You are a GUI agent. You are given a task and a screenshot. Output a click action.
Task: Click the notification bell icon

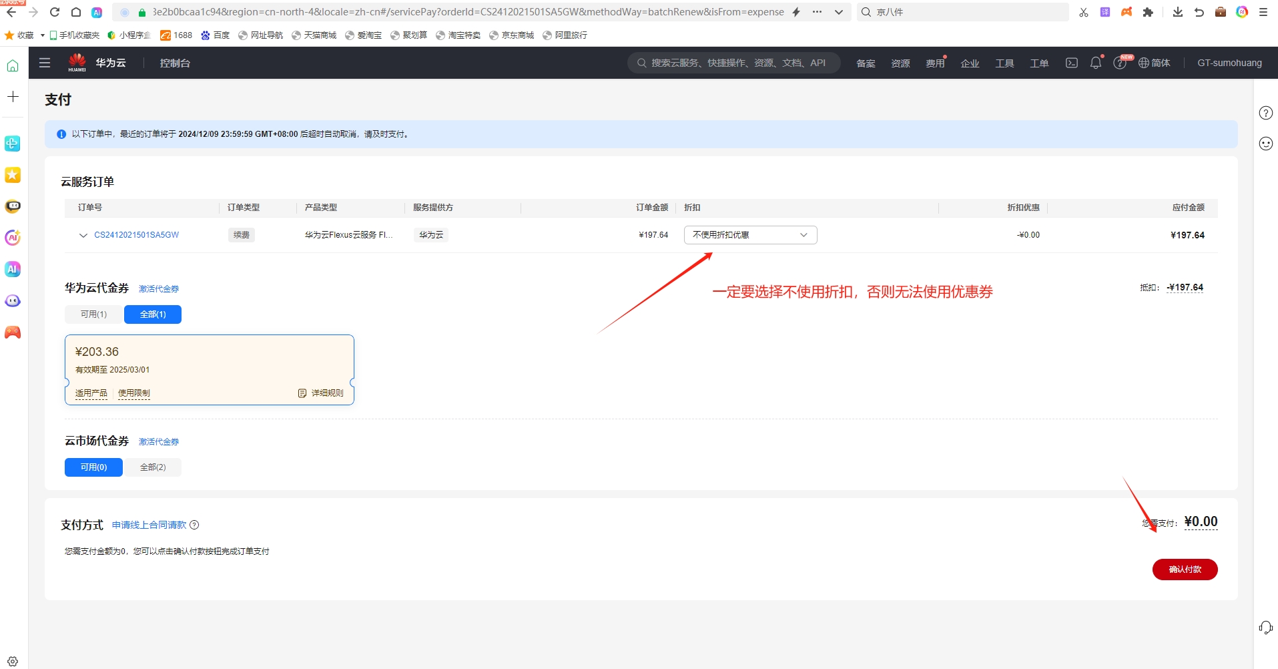pyautogui.click(x=1095, y=63)
